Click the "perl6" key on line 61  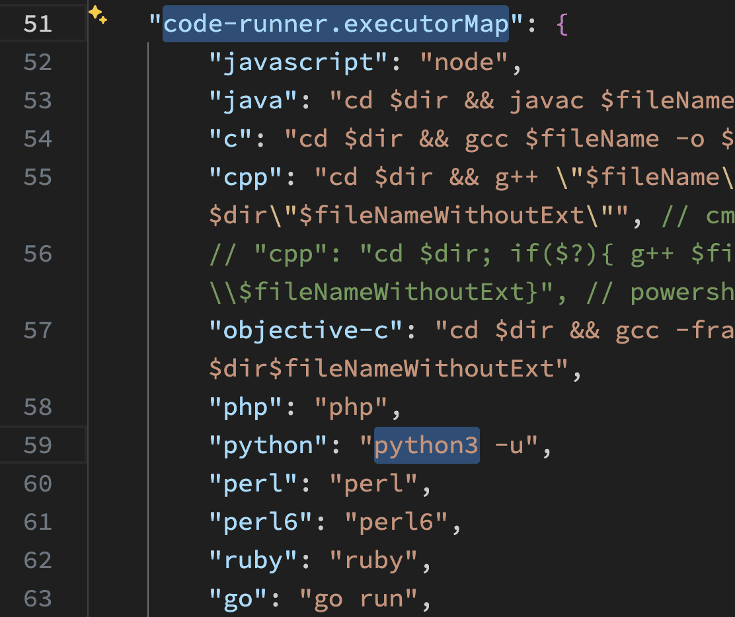[x=261, y=522]
